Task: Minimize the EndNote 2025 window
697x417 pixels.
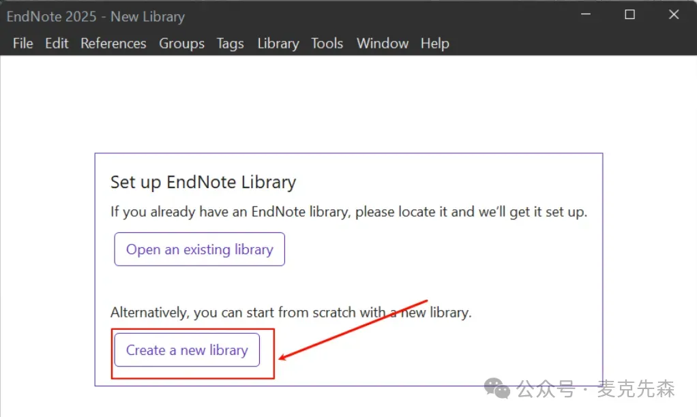Action: (586, 15)
